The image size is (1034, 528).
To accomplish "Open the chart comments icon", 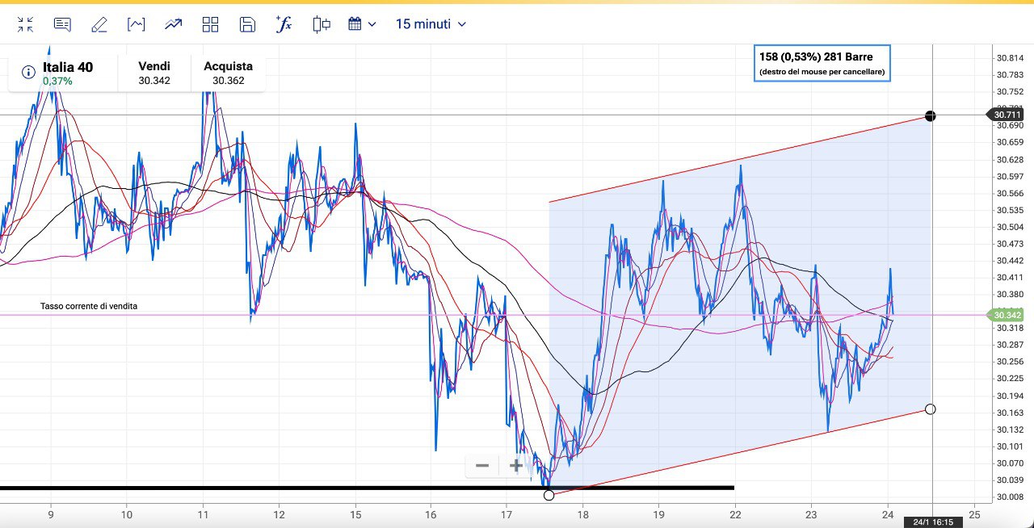I will [62, 24].
